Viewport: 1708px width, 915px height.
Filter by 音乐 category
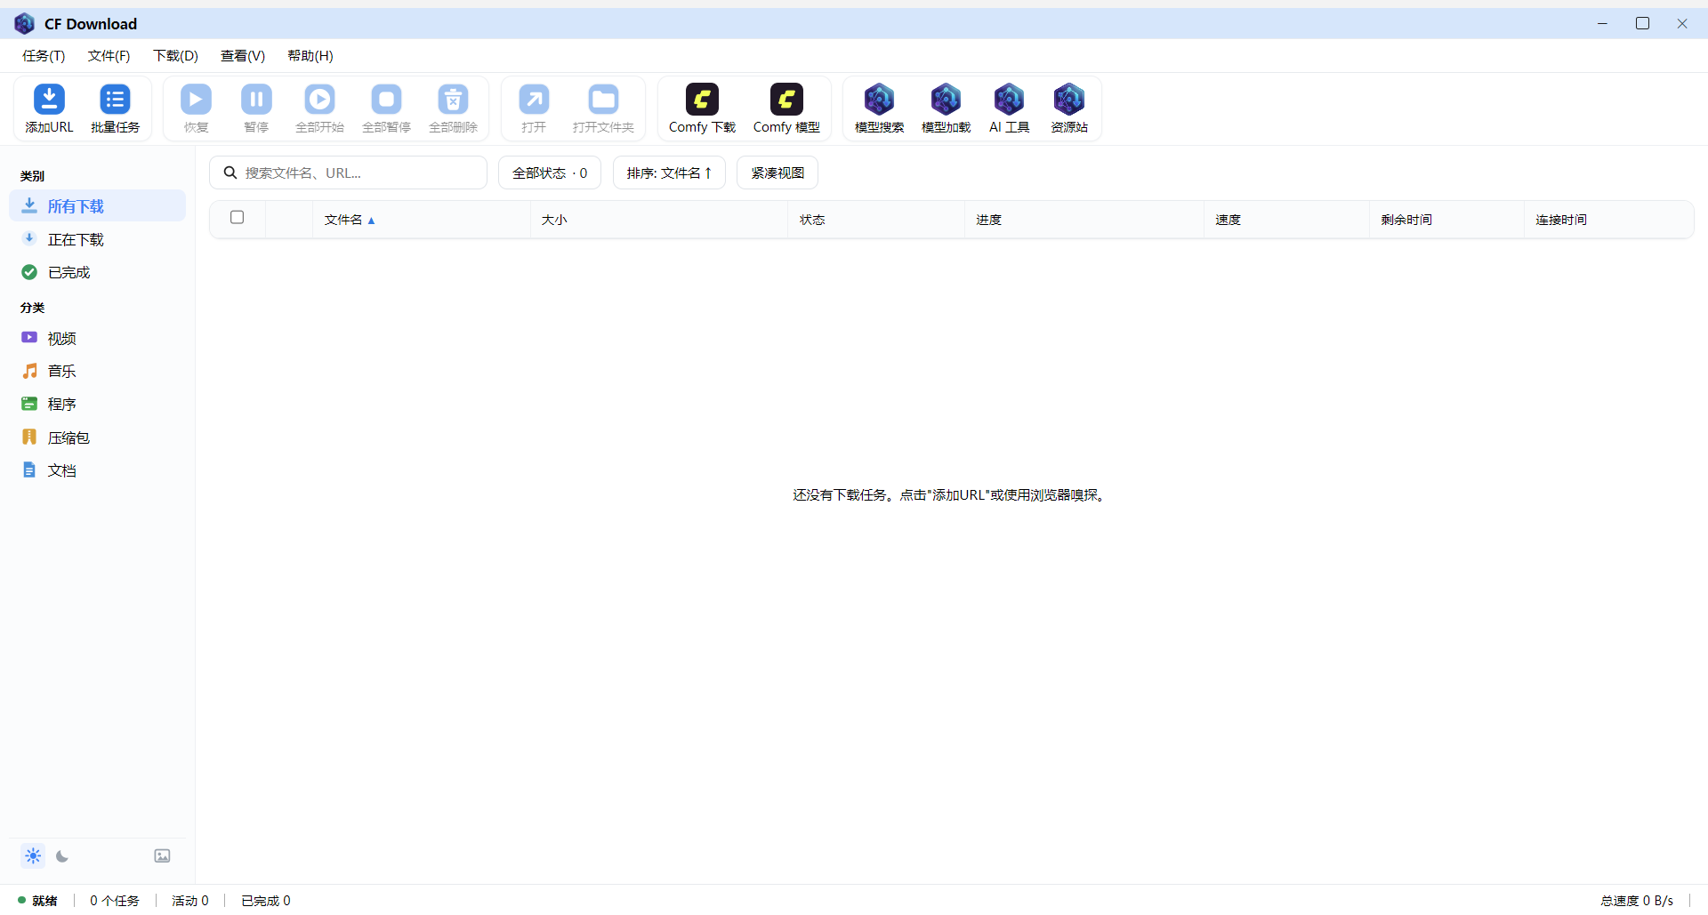point(98,371)
